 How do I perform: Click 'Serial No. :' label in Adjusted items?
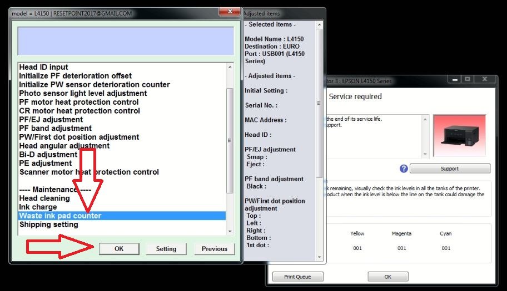(x=261, y=105)
